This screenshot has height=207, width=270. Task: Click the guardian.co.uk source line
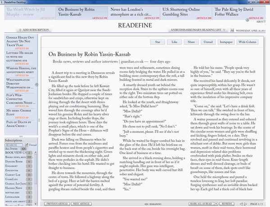112,62
